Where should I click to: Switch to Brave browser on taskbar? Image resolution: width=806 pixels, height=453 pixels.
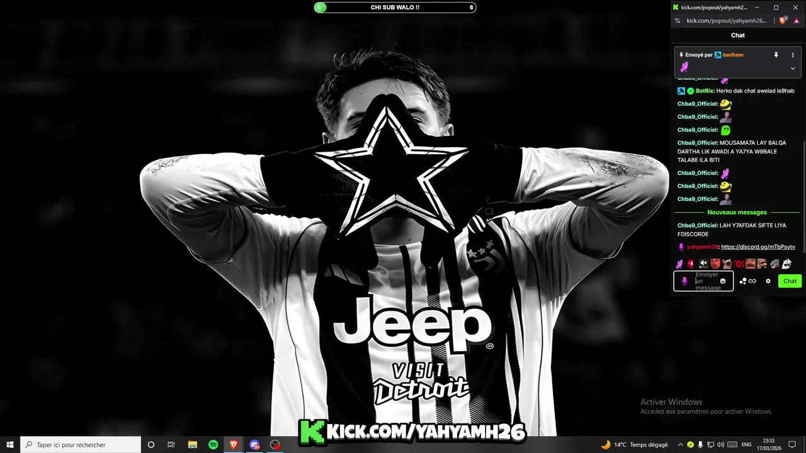[234, 445]
